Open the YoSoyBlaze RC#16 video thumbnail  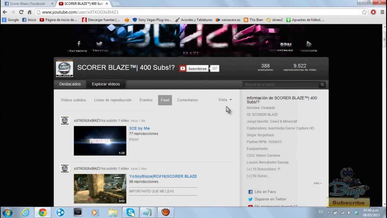[100, 189]
